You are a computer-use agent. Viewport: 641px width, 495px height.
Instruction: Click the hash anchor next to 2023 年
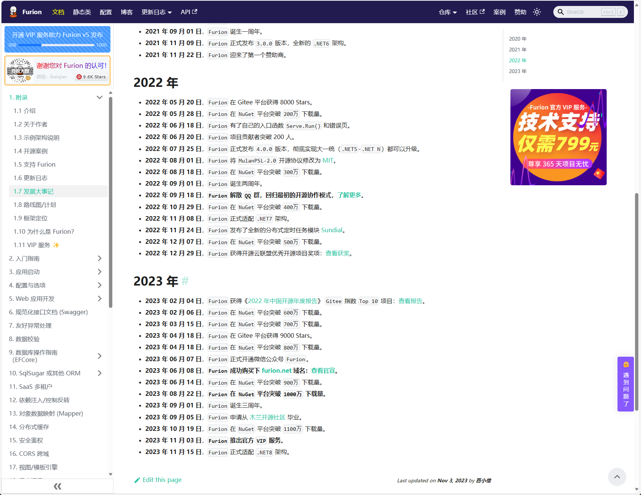coord(185,281)
